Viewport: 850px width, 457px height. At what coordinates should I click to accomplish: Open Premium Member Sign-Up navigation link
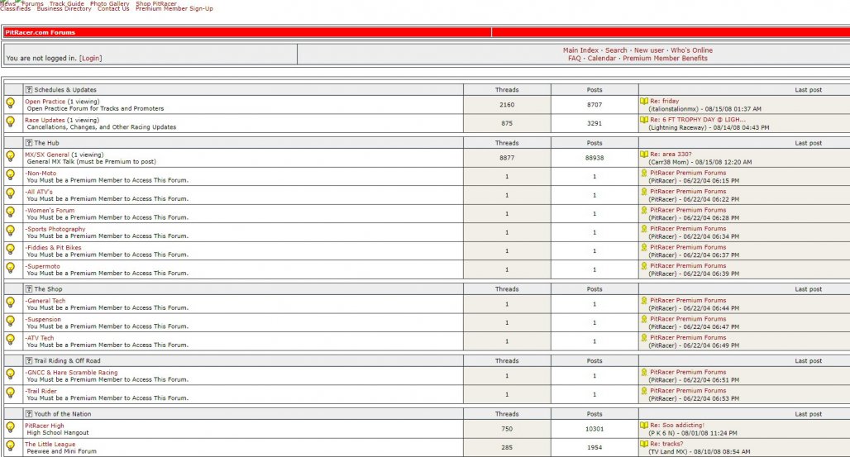tap(174, 8)
